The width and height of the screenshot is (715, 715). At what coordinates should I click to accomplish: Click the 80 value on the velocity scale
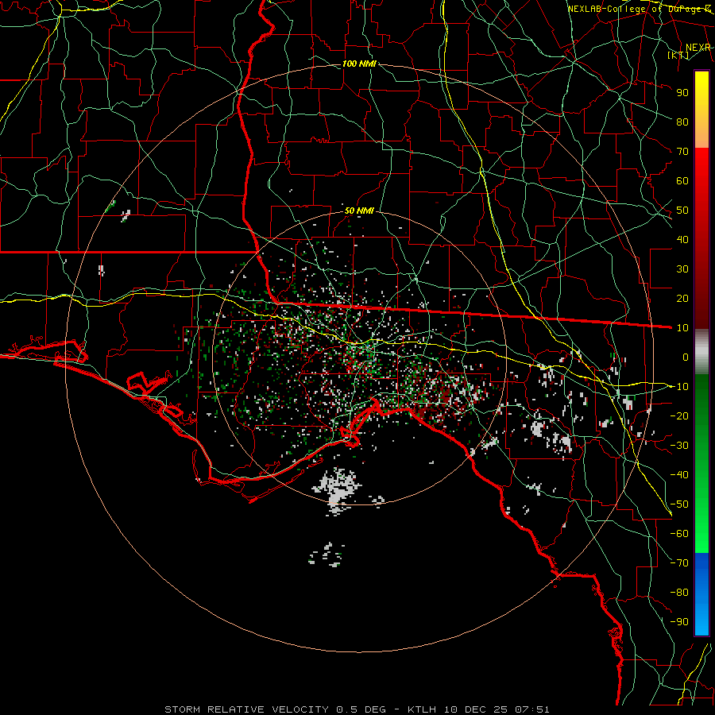click(682, 122)
